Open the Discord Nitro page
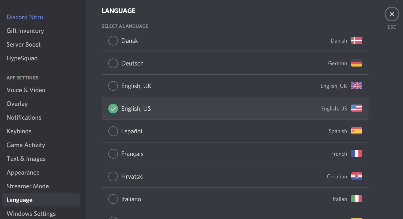 [25, 17]
